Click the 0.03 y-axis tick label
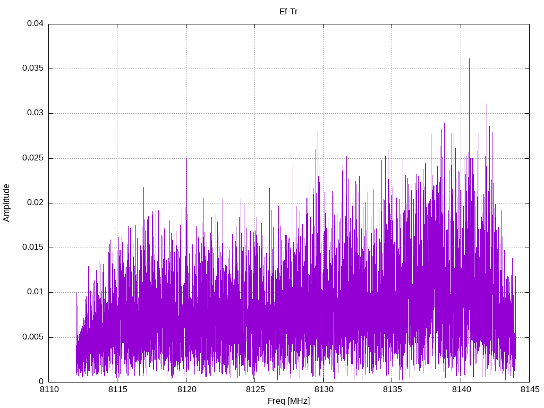The width and height of the screenshot is (544, 408). [36, 113]
